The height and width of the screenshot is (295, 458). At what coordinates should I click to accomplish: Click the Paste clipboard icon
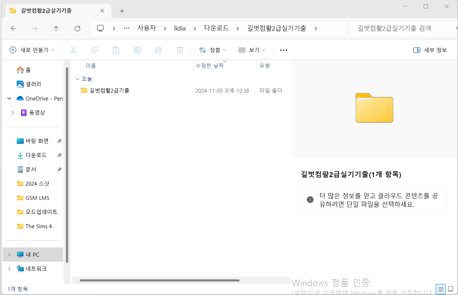pyautogui.click(x=116, y=50)
